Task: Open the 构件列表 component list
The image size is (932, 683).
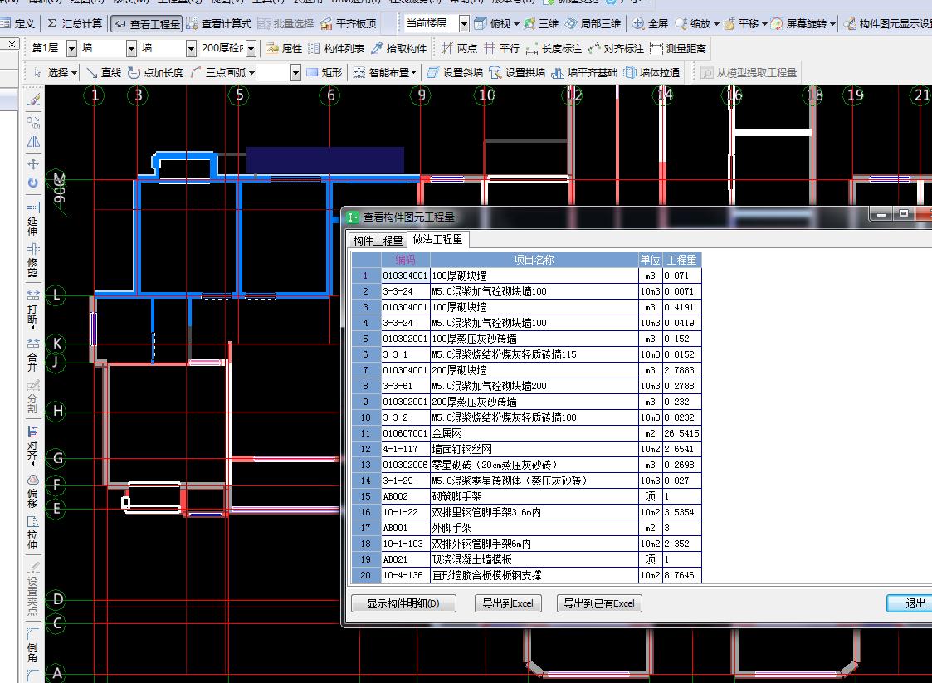Action: [x=336, y=48]
